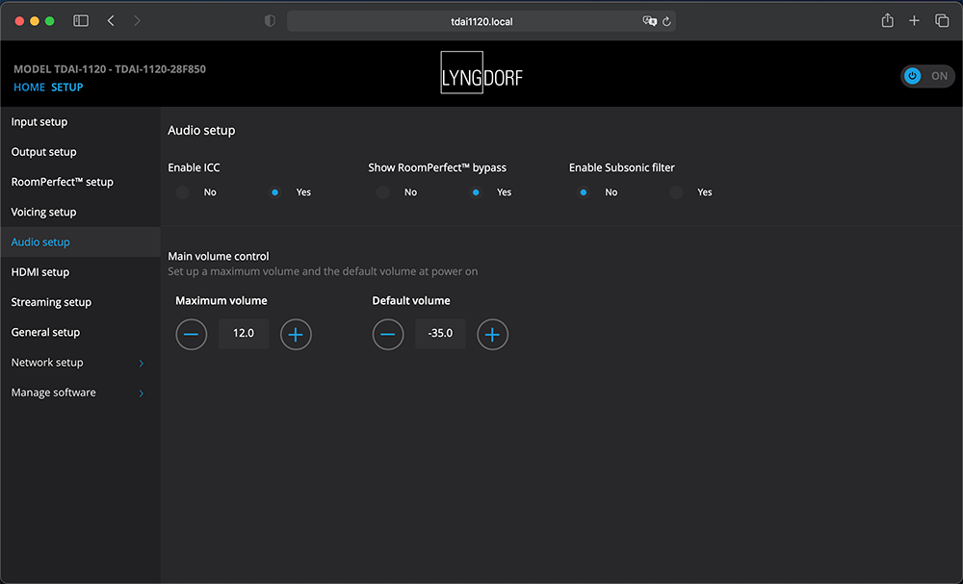Open RoomPerfect setup in sidebar
Viewport: 963px width, 584px height.
coord(80,182)
